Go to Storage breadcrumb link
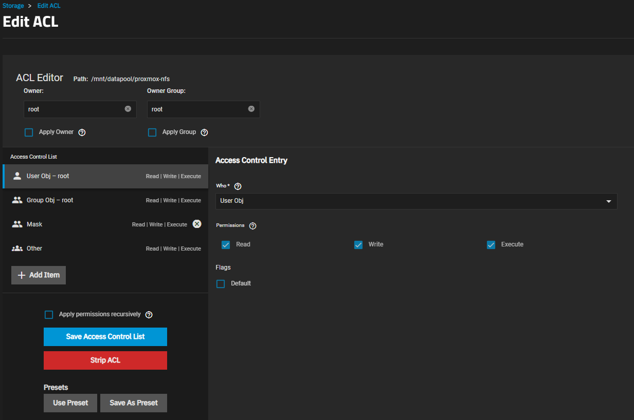This screenshot has height=420, width=634. 13,6
